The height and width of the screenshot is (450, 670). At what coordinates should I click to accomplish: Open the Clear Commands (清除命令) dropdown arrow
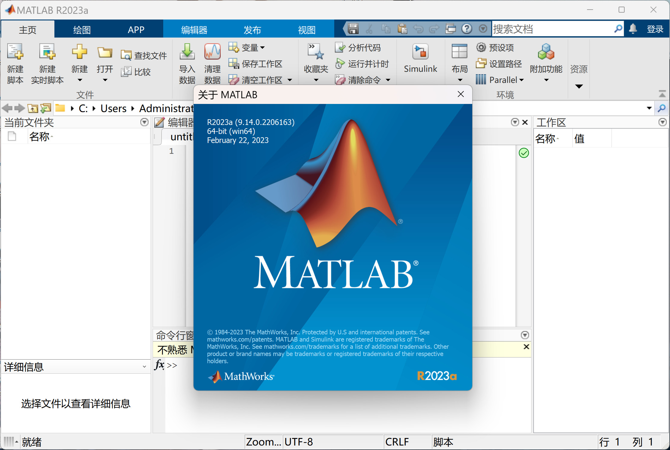coord(388,80)
